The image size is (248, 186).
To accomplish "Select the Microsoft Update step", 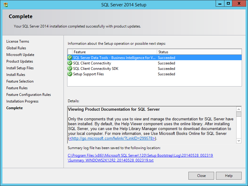I will (x=20, y=54).
